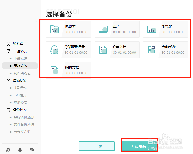Choose ISO模式 in sidebar
Screen dimensions: 193x154
coord(20,95)
